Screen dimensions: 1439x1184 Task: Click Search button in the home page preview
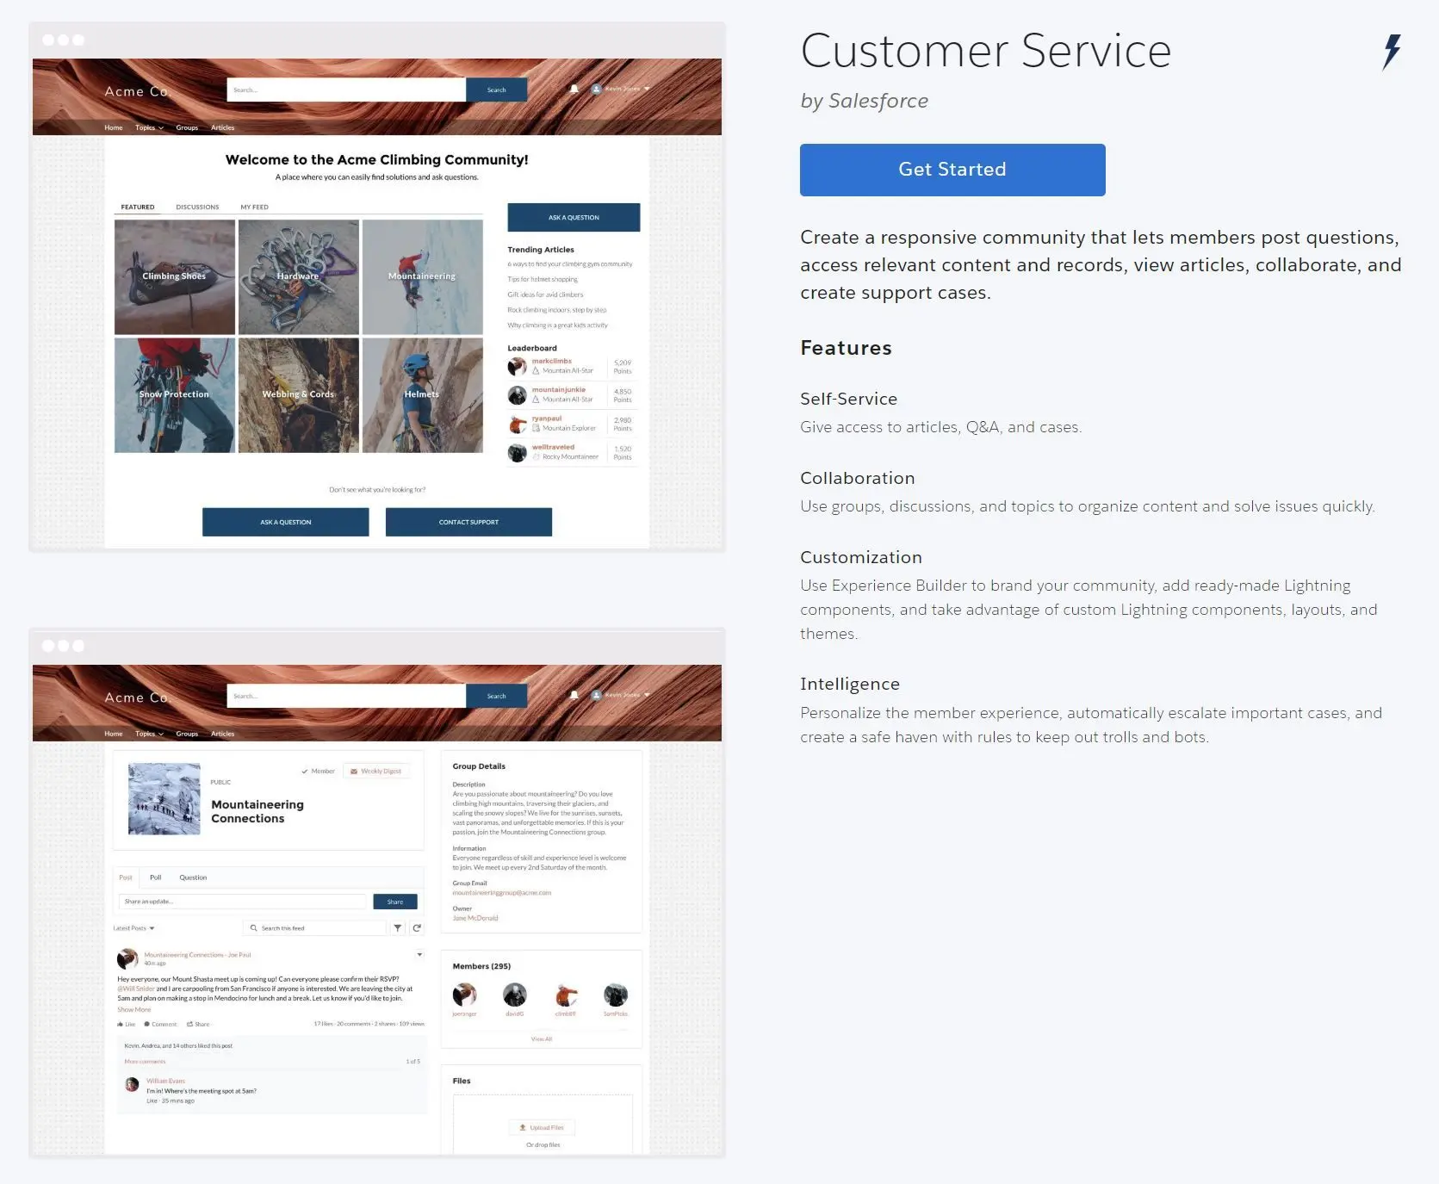(x=496, y=90)
